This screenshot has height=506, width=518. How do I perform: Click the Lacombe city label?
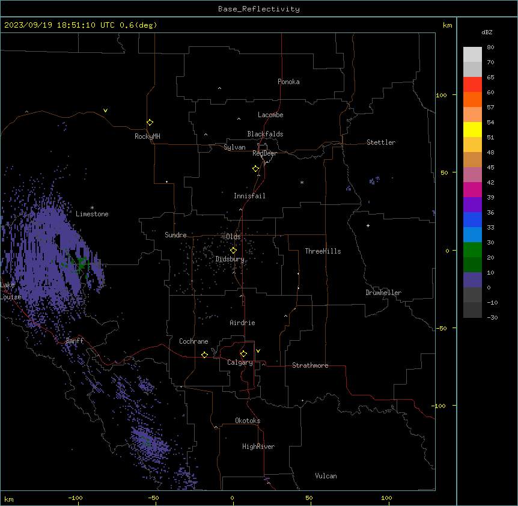tap(270, 115)
